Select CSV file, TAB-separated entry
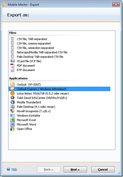Image resolution: width=123 pixels, height=177 pixels. click(32, 39)
